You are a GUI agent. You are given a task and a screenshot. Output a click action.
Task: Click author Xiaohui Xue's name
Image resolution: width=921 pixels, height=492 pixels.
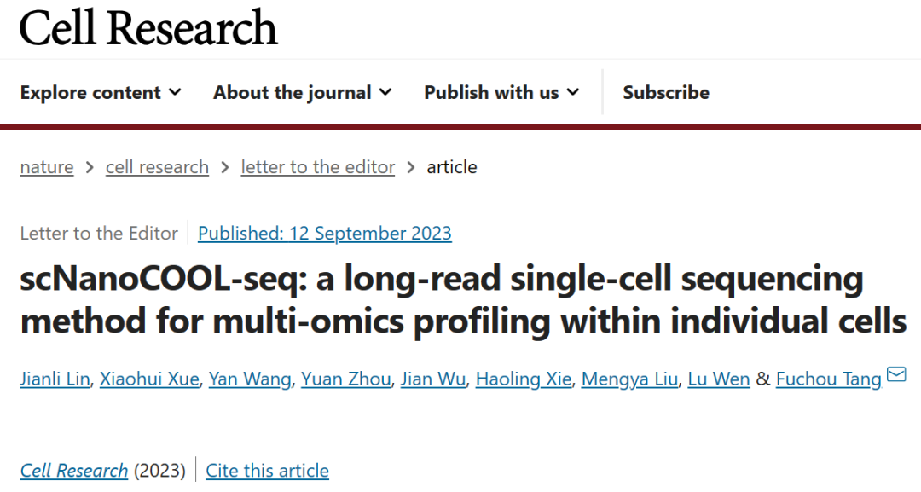[x=149, y=379]
